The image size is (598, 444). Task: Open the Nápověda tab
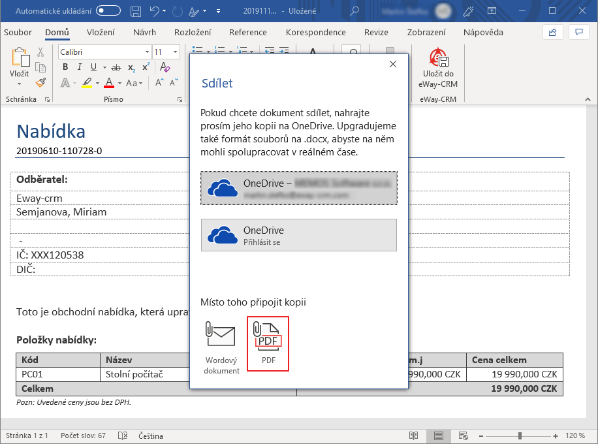coord(483,33)
